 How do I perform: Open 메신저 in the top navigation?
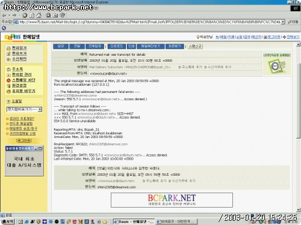256,37
